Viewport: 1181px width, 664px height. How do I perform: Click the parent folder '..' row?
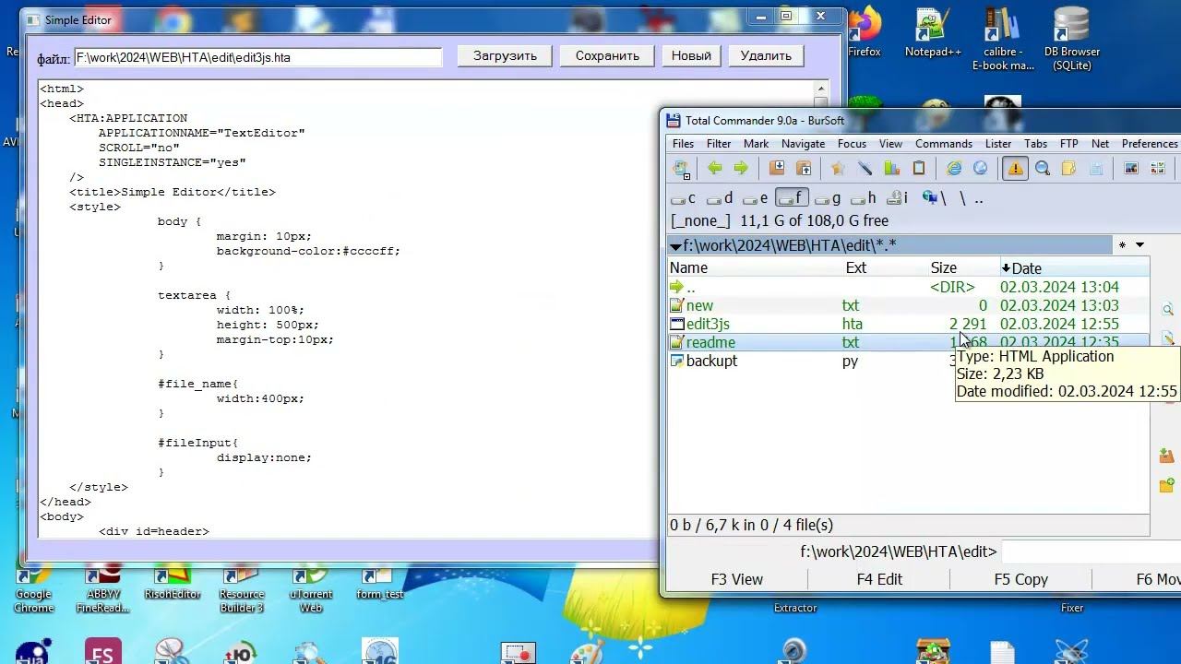(909, 287)
